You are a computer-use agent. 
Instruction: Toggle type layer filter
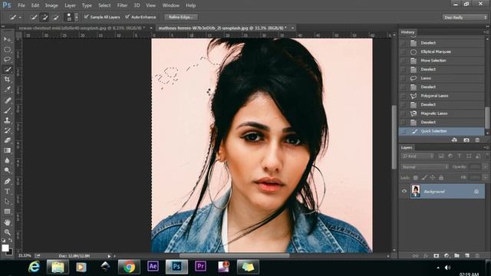click(460, 156)
